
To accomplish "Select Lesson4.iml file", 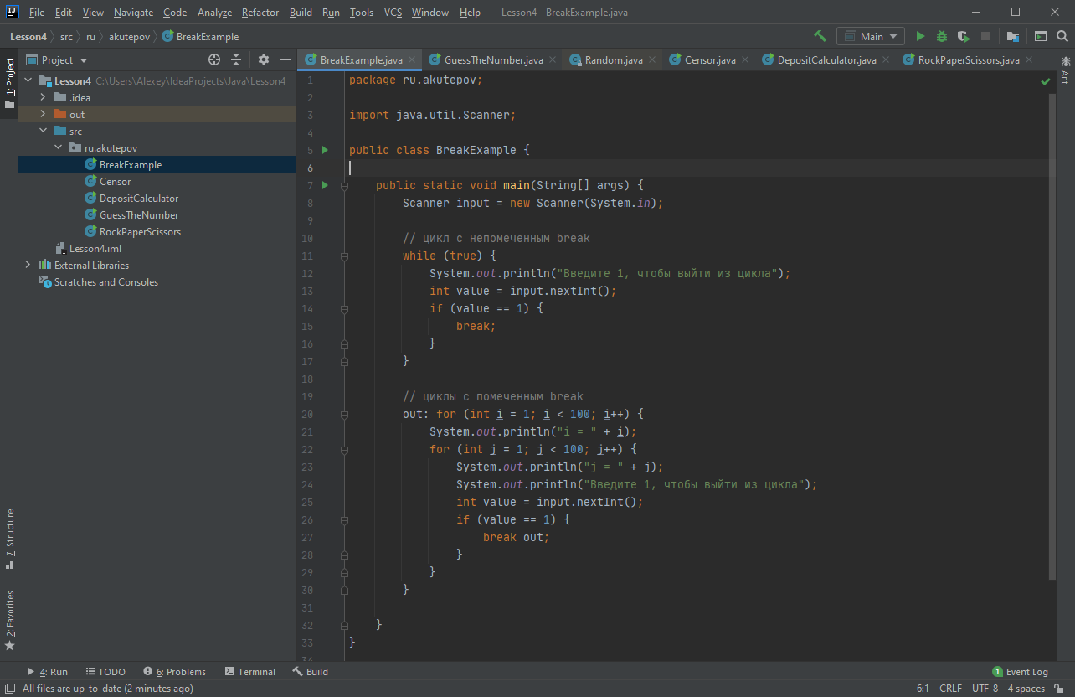I will [95, 248].
